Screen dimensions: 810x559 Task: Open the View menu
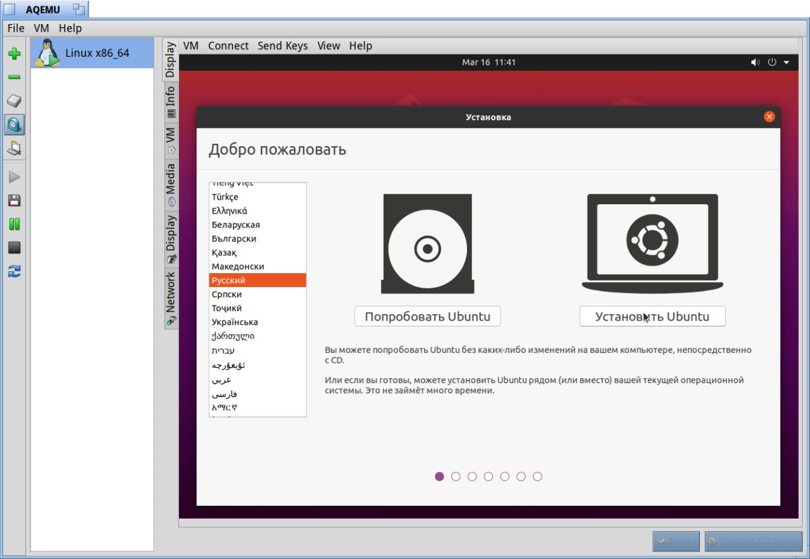328,46
